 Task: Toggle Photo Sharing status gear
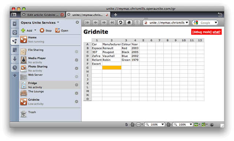tap(76, 68)
